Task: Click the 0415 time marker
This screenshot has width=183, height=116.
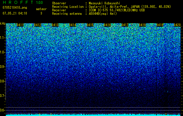Action: (x=90, y=25)
